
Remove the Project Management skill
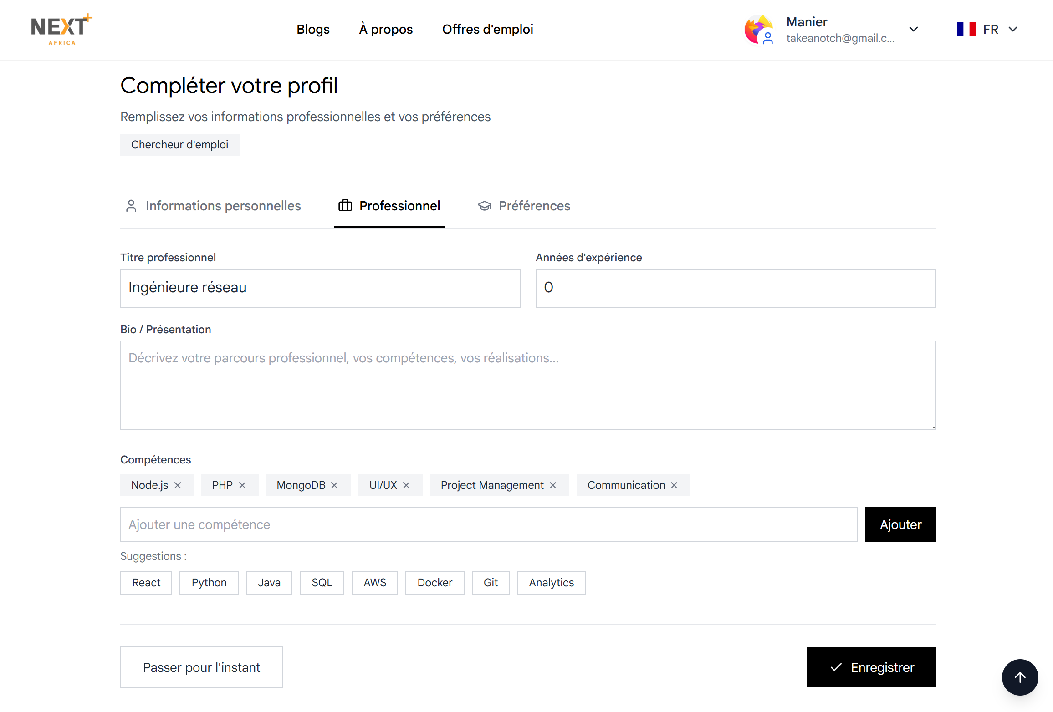pyautogui.click(x=553, y=485)
